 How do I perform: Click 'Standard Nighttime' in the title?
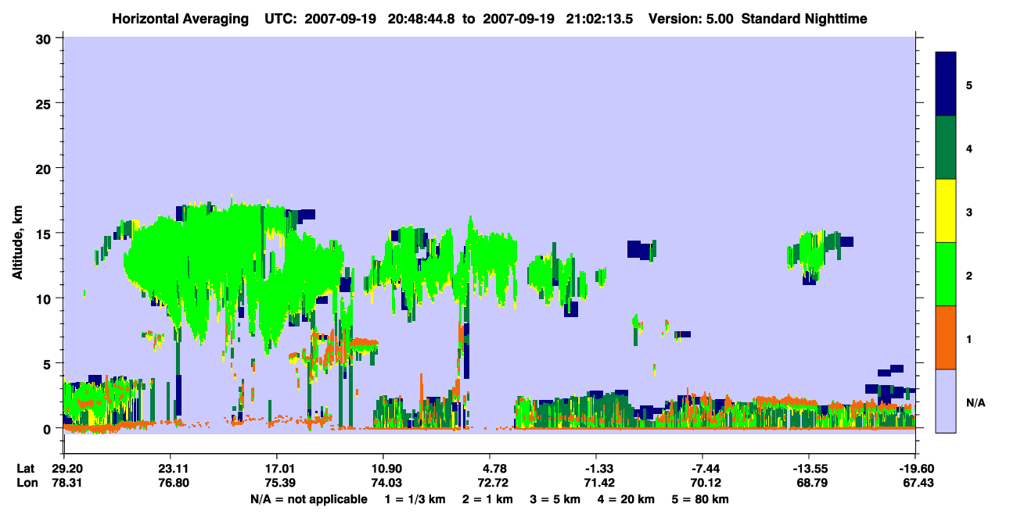tap(804, 19)
